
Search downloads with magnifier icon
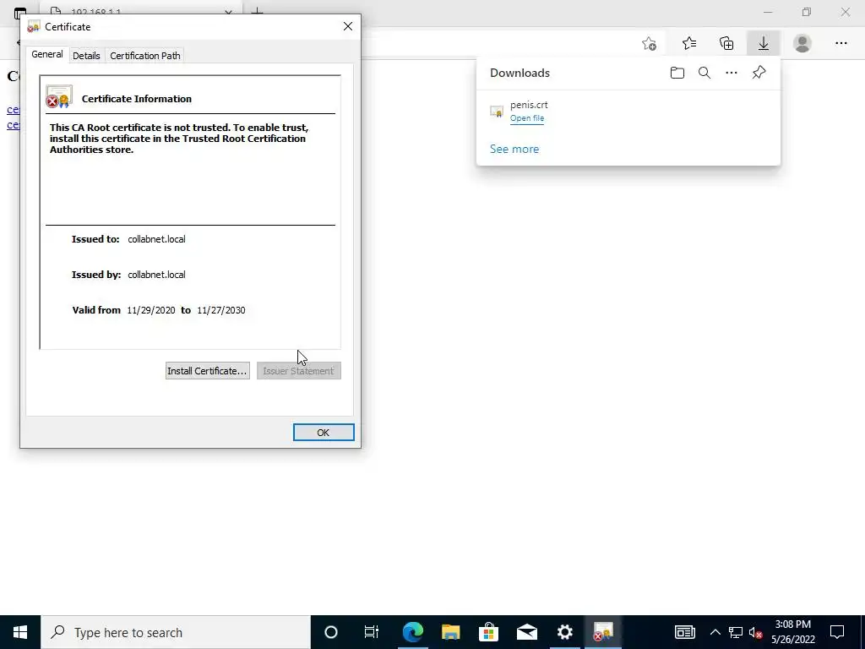pyautogui.click(x=704, y=73)
